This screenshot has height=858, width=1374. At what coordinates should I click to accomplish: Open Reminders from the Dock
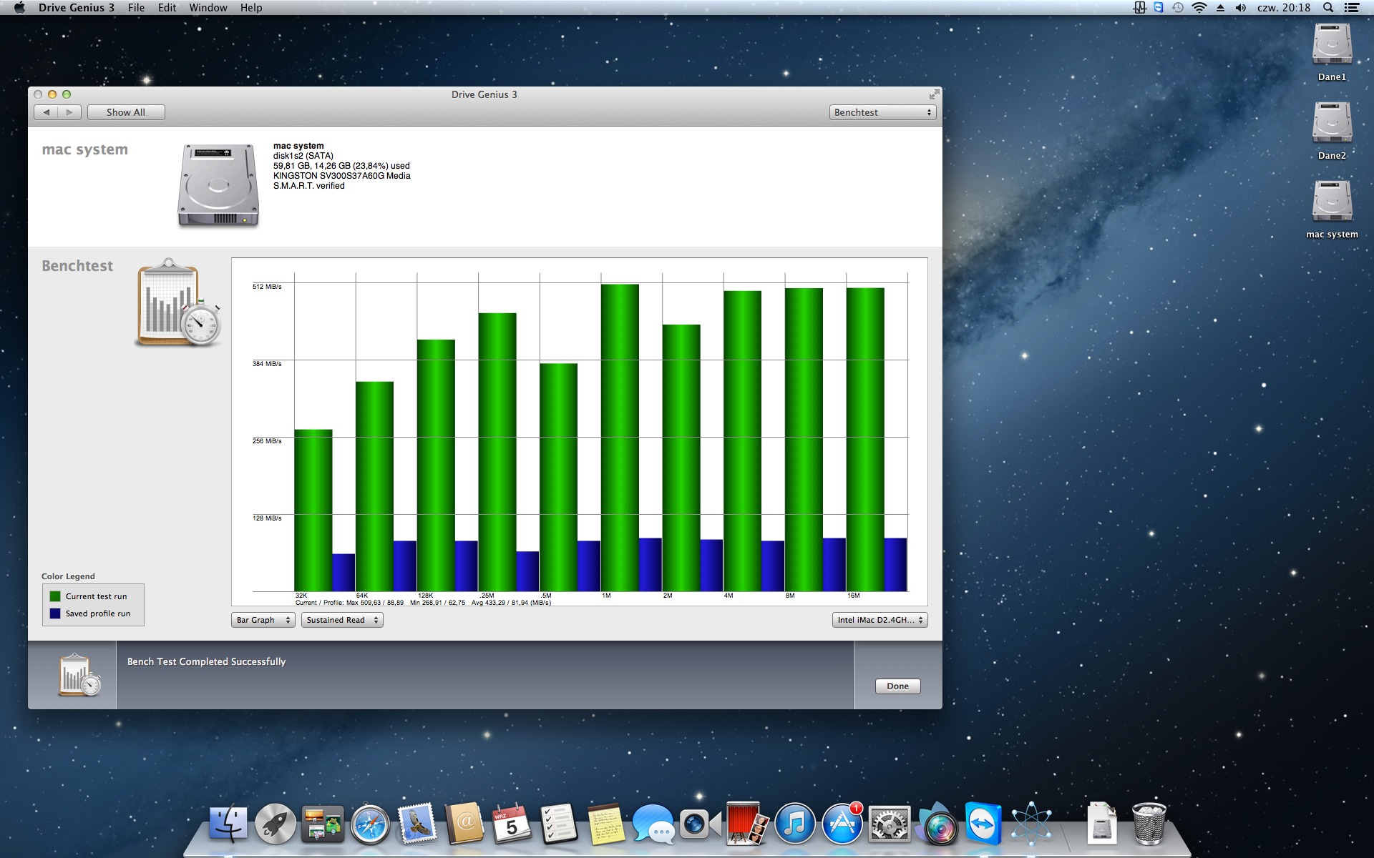click(559, 824)
